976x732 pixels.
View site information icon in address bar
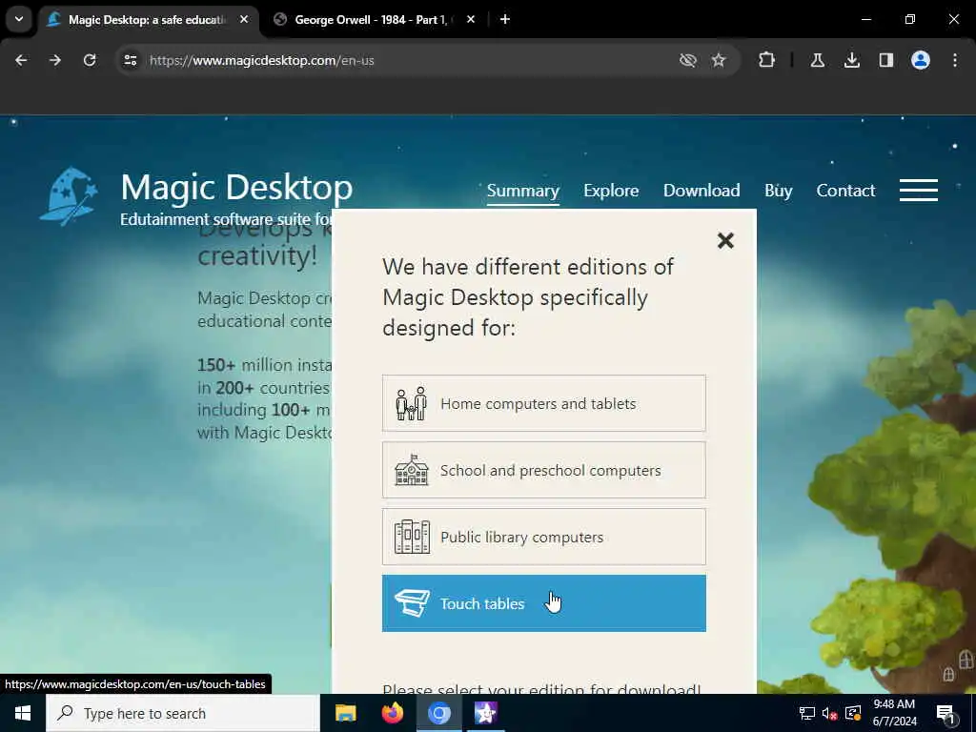[130, 60]
